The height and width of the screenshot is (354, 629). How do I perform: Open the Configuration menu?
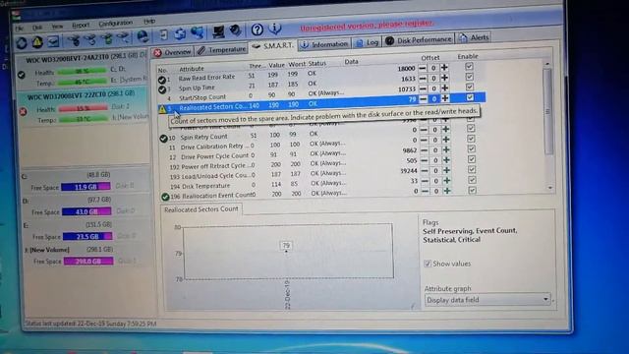pos(116,23)
